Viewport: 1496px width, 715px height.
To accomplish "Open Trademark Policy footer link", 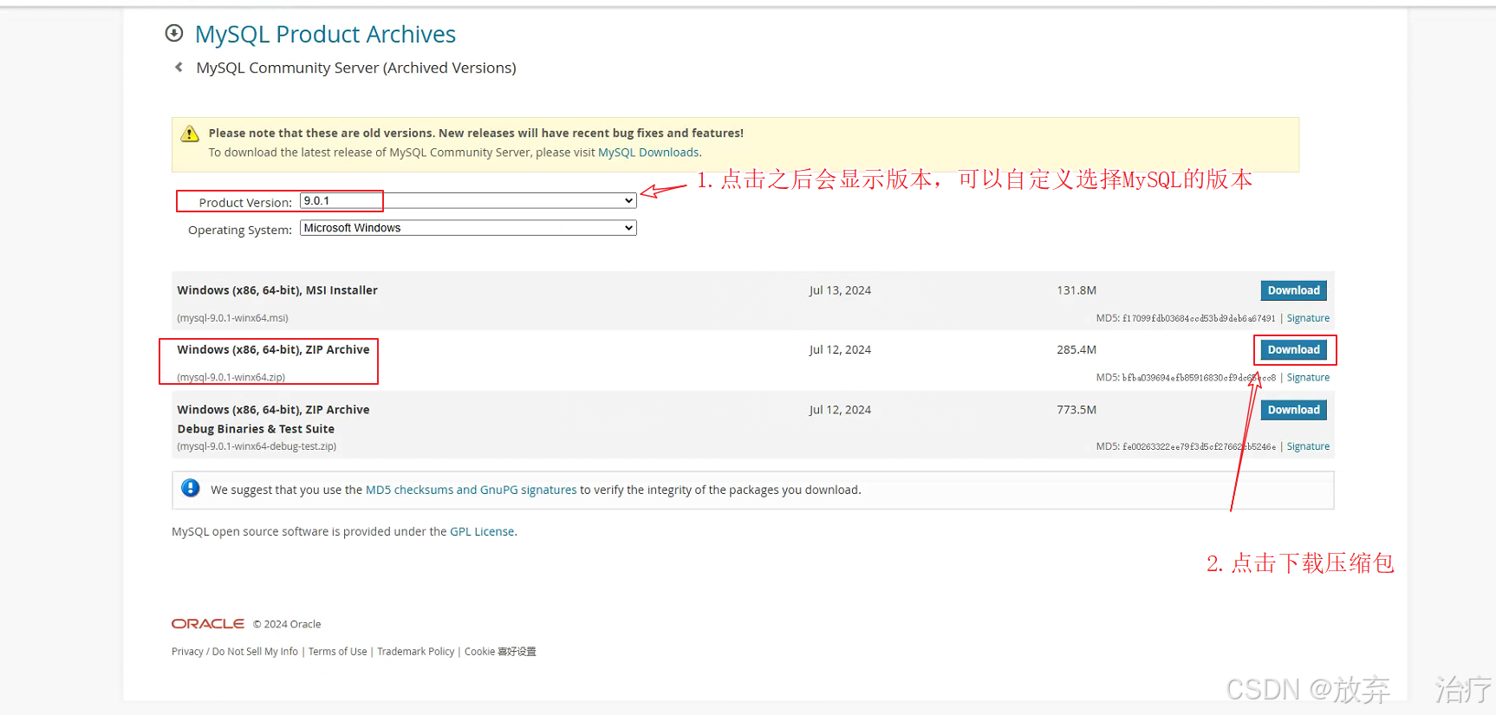I will pyautogui.click(x=416, y=652).
